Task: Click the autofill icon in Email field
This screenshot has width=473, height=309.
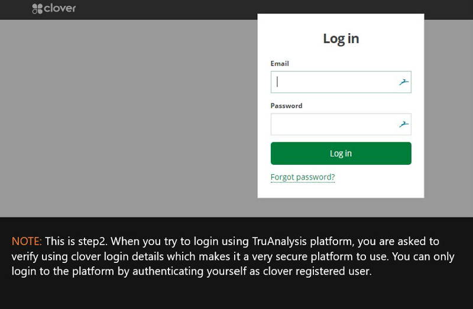Action: (404, 82)
